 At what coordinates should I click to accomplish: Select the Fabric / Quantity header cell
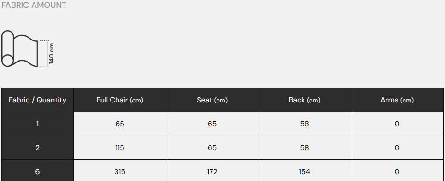37,100
